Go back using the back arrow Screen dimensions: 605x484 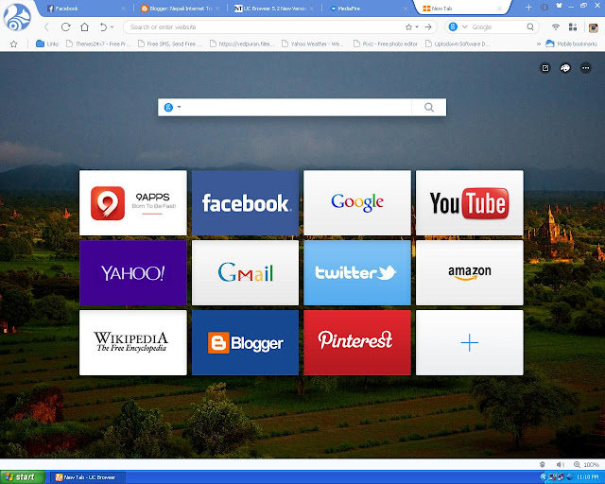tap(46, 27)
